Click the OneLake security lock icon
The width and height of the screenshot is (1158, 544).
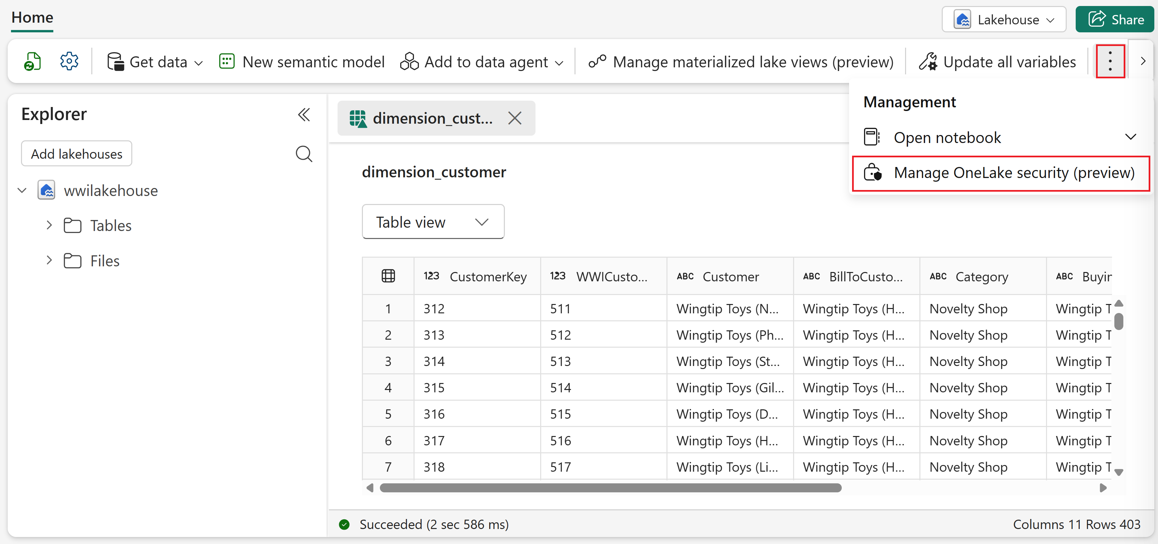click(872, 173)
